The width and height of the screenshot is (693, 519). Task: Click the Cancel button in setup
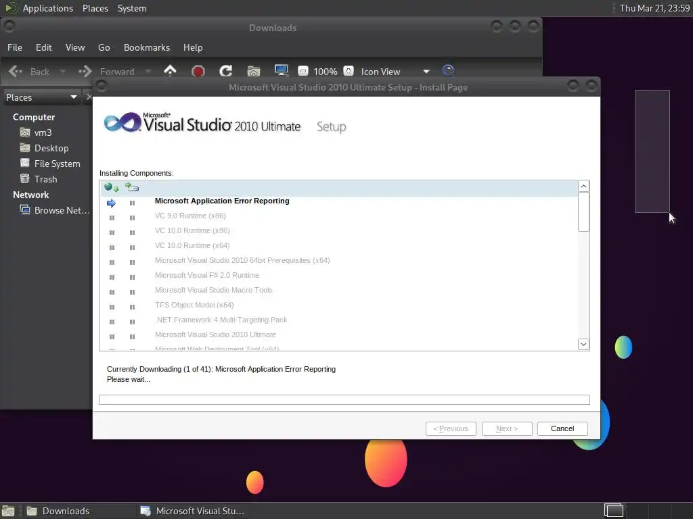coord(562,428)
